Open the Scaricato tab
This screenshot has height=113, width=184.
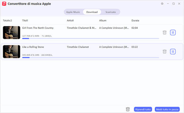pyautogui.click(x=111, y=12)
